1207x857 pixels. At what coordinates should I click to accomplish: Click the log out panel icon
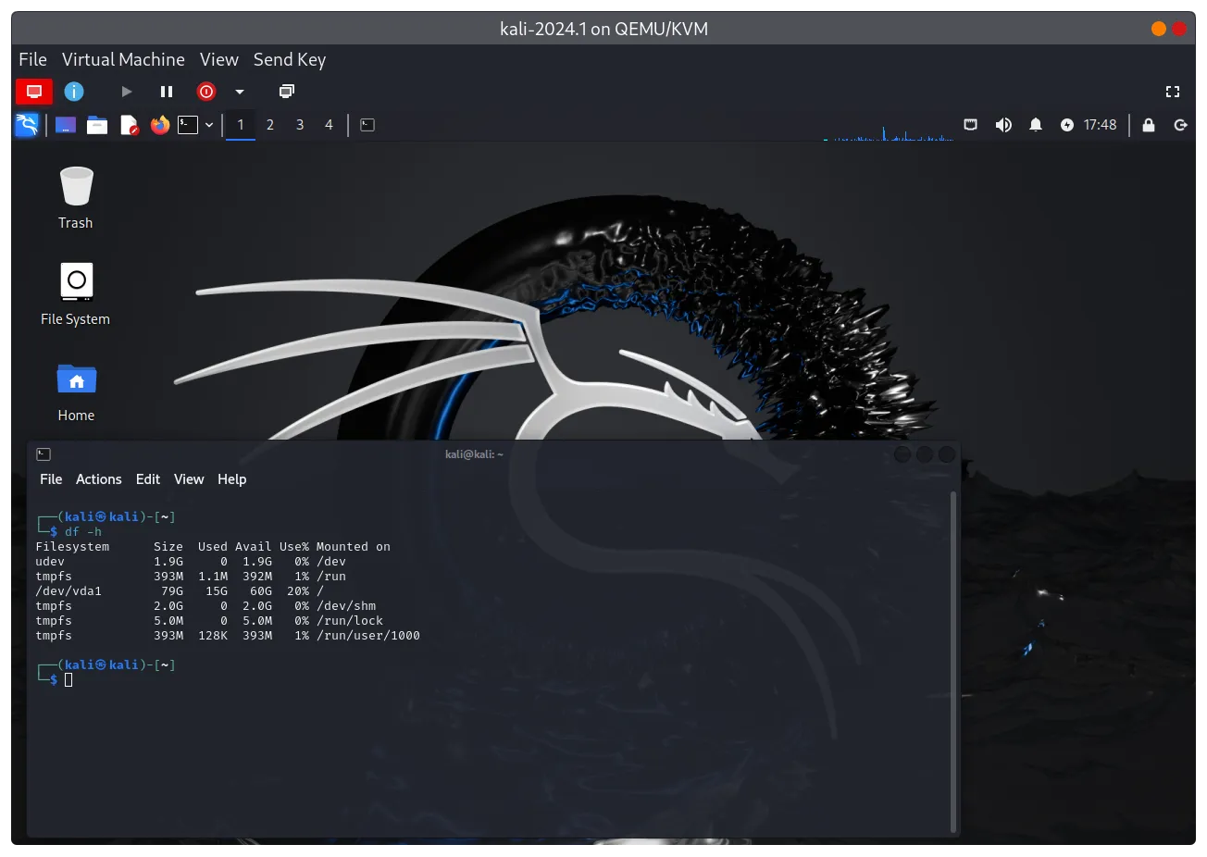pyautogui.click(x=1180, y=125)
